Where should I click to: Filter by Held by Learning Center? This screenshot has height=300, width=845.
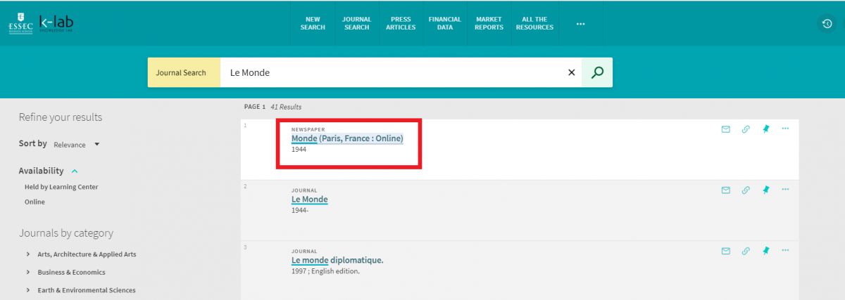click(61, 187)
